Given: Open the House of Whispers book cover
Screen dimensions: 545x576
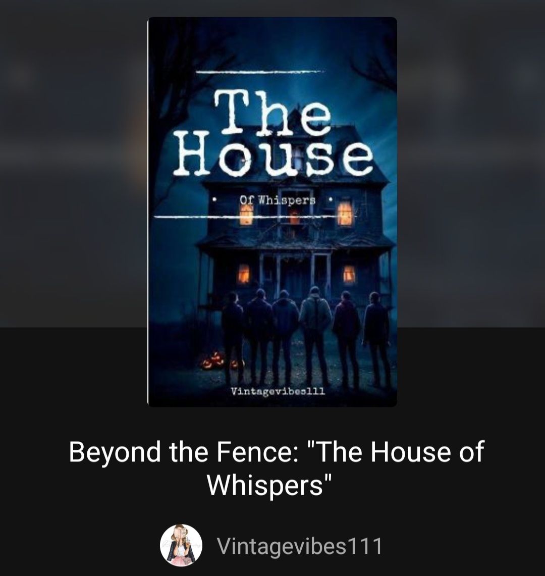Looking at the screenshot, I should 272,212.
